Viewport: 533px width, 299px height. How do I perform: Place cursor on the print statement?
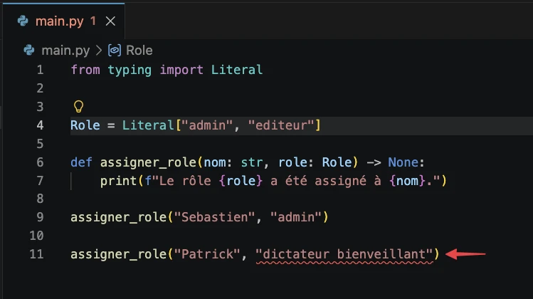[x=117, y=180]
